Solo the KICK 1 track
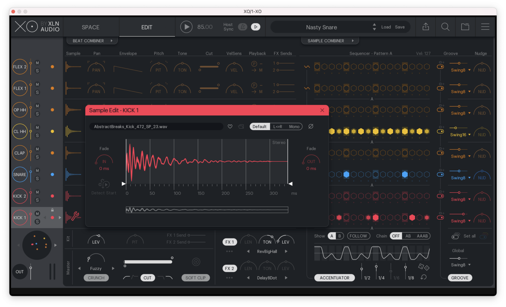This screenshot has width=506, height=307. pyautogui.click(x=37, y=221)
